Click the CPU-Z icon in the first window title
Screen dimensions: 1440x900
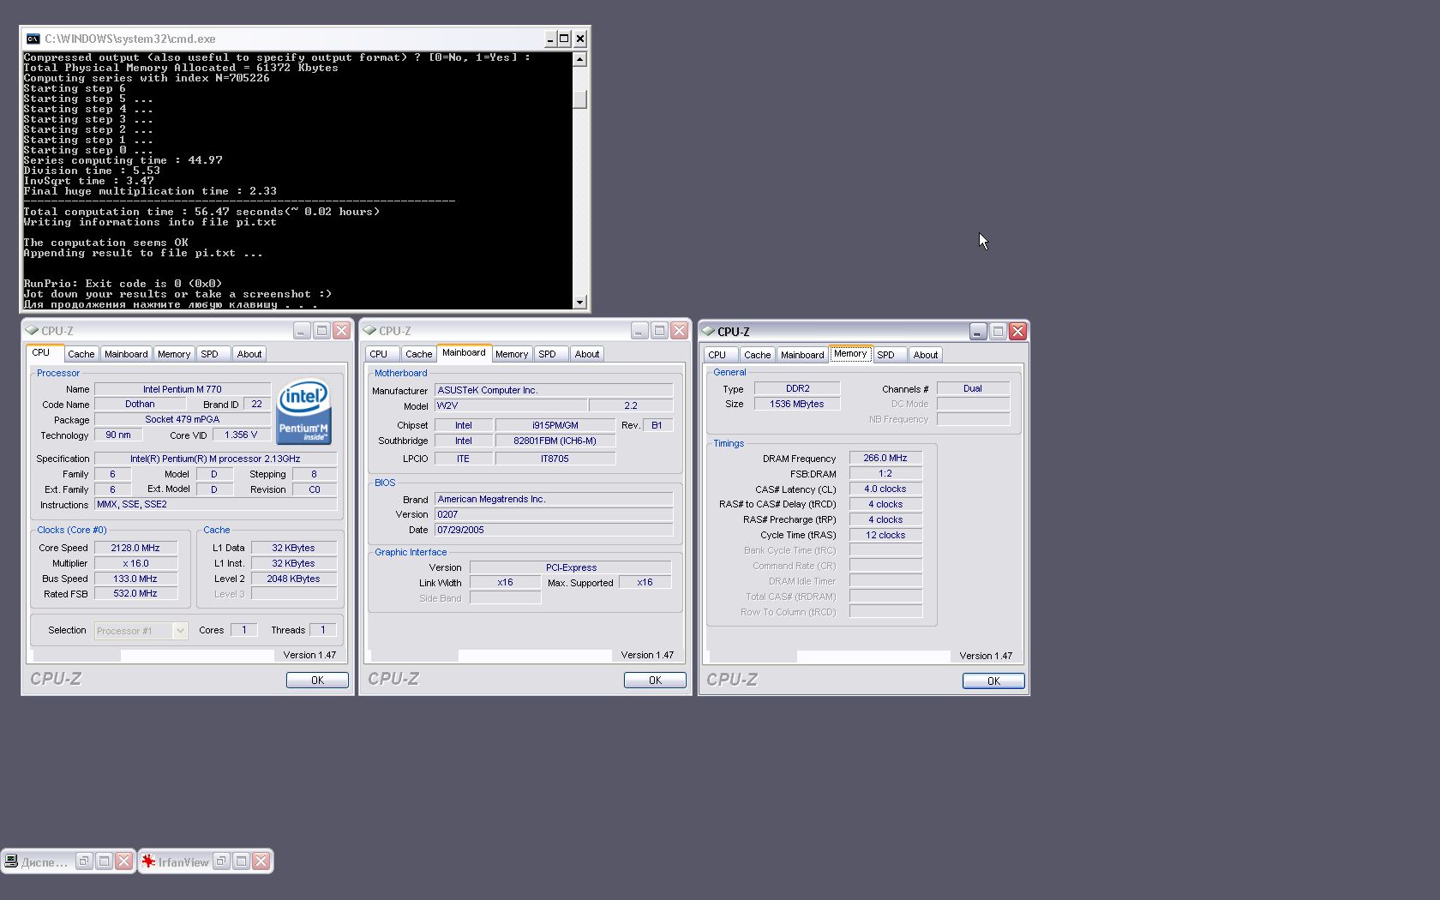[32, 330]
